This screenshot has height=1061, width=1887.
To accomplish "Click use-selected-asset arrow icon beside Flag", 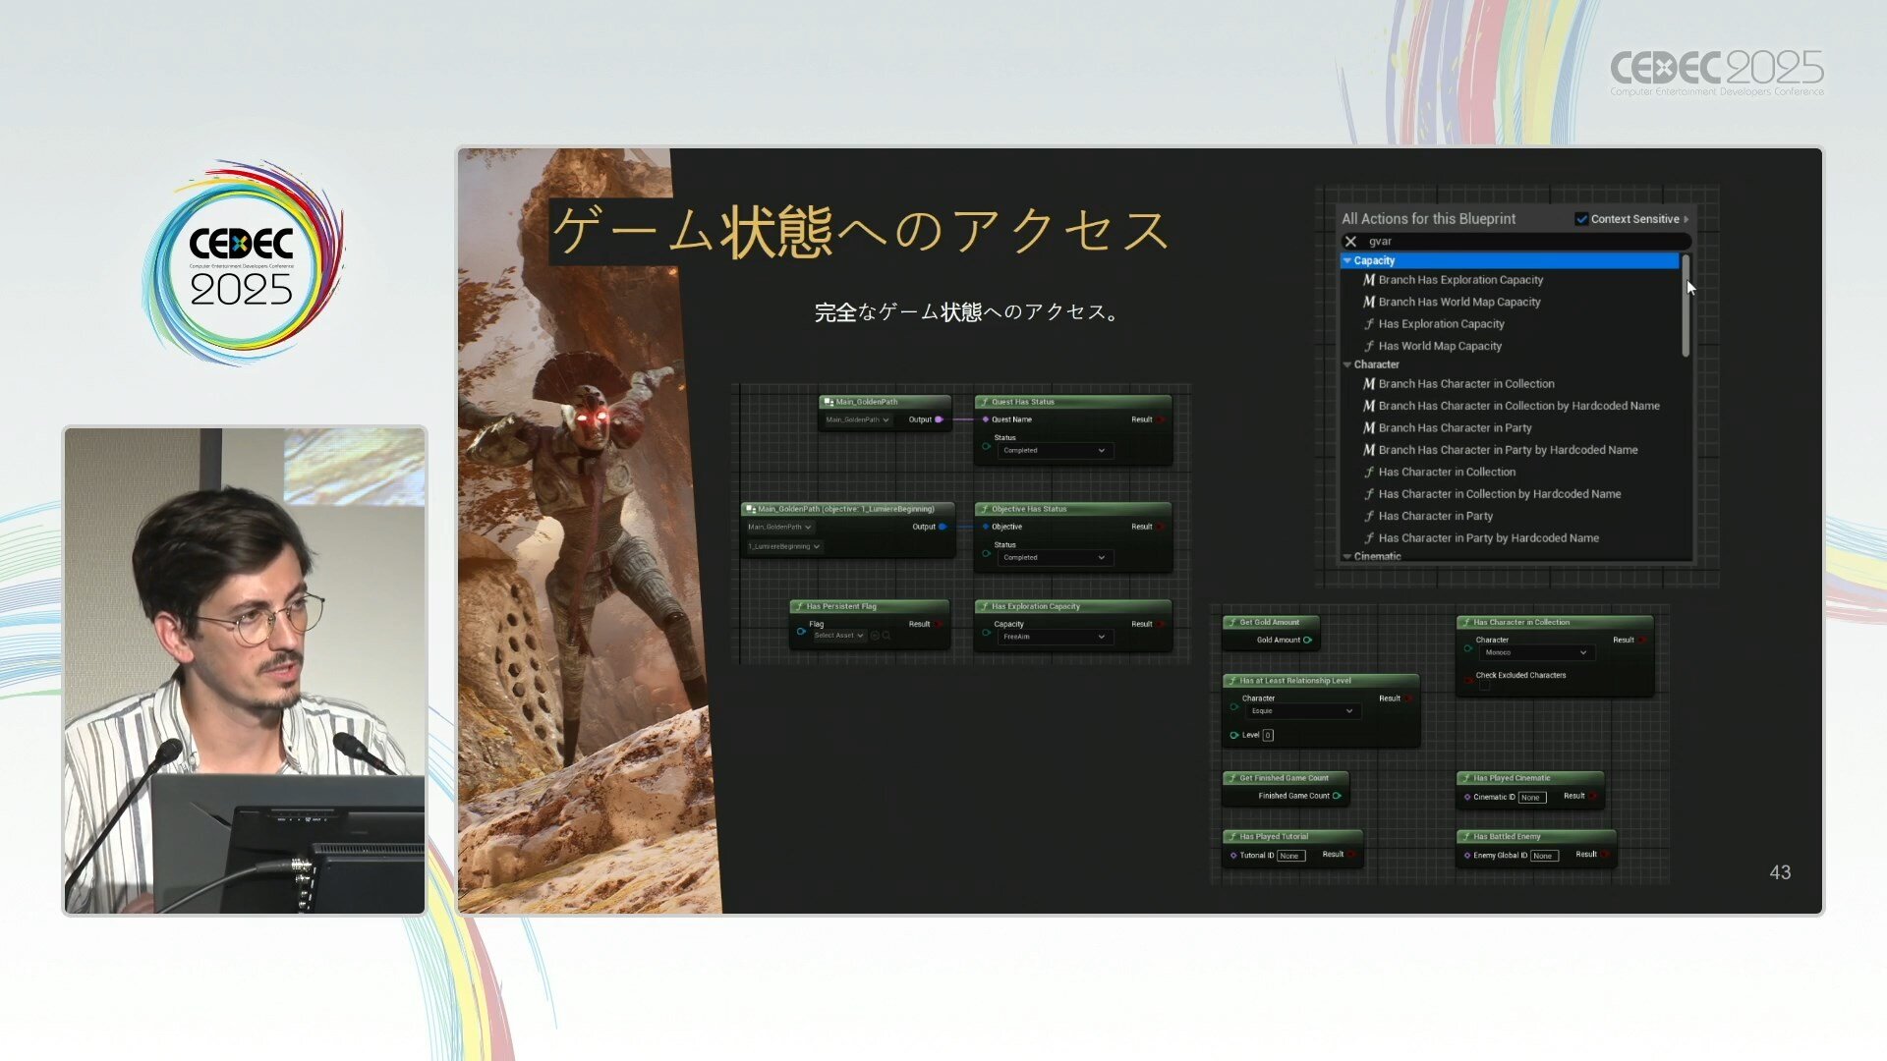I will click(875, 637).
